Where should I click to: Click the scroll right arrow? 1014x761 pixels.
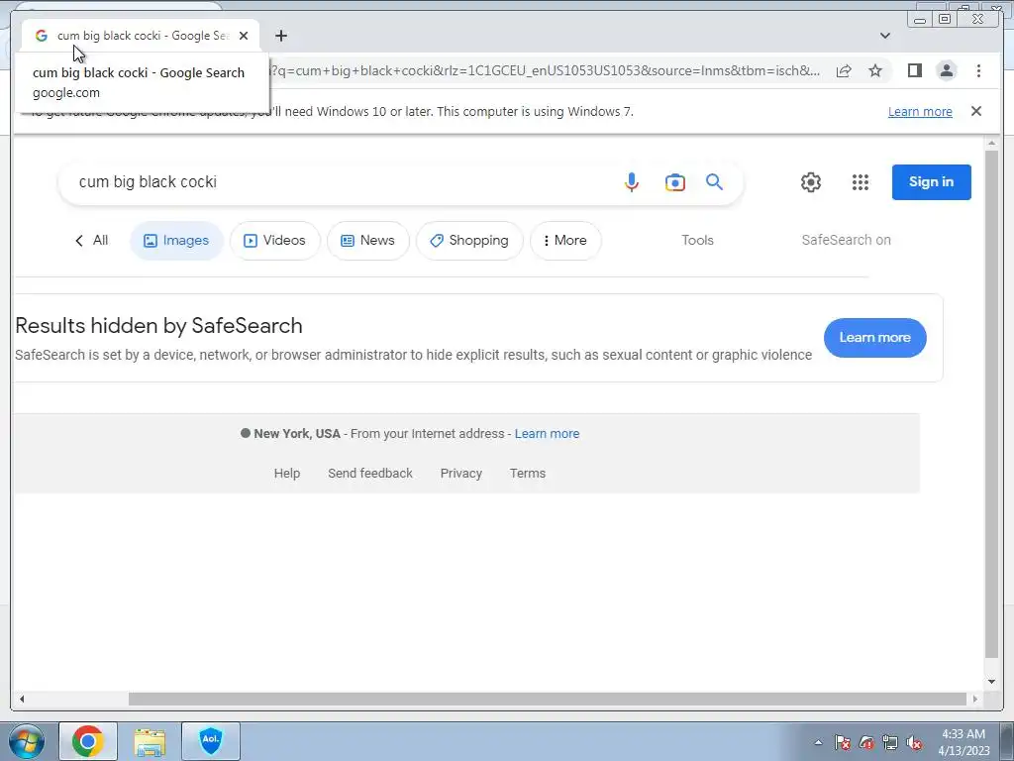[x=975, y=699]
